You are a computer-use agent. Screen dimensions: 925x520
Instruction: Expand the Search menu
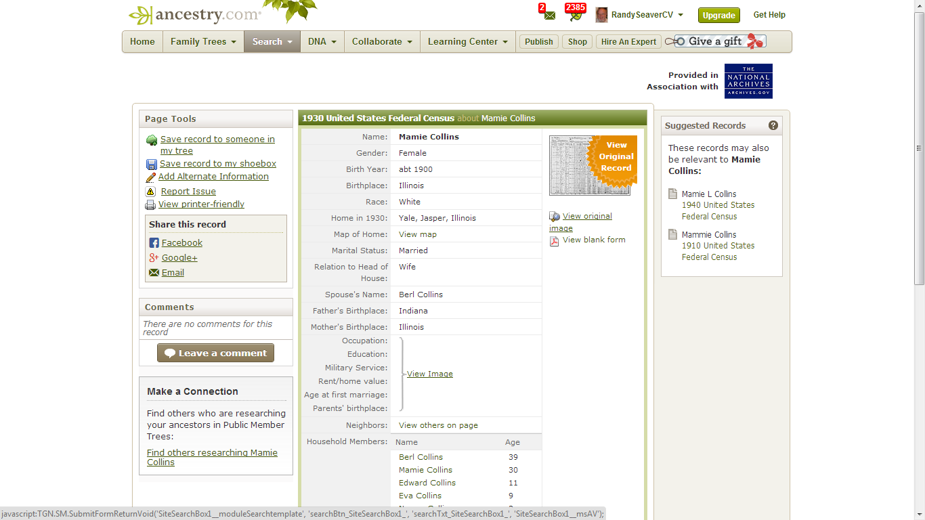pos(272,41)
